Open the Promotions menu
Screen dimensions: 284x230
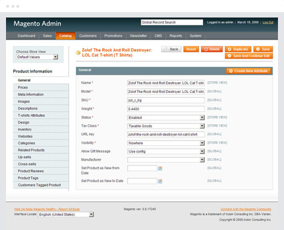point(113,36)
